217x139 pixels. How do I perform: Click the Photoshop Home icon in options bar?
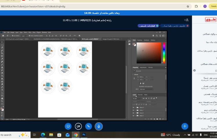click(x=3, y=36)
